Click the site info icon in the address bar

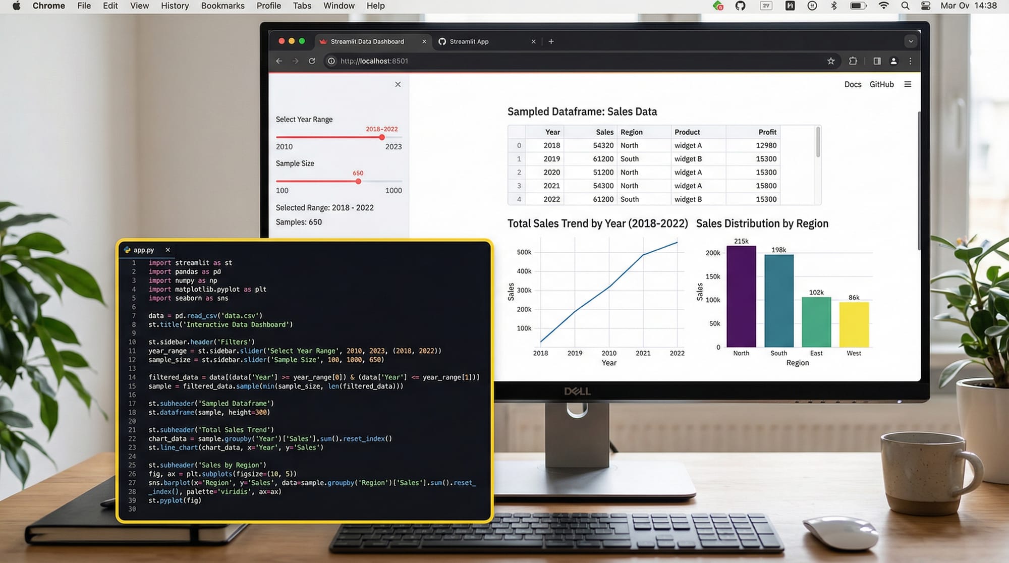(331, 61)
